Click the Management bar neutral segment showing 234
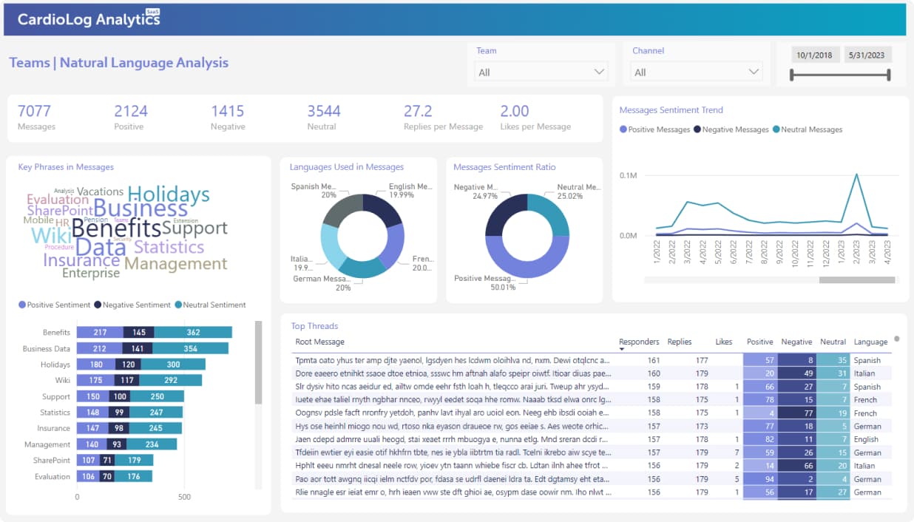 coord(152,444)
